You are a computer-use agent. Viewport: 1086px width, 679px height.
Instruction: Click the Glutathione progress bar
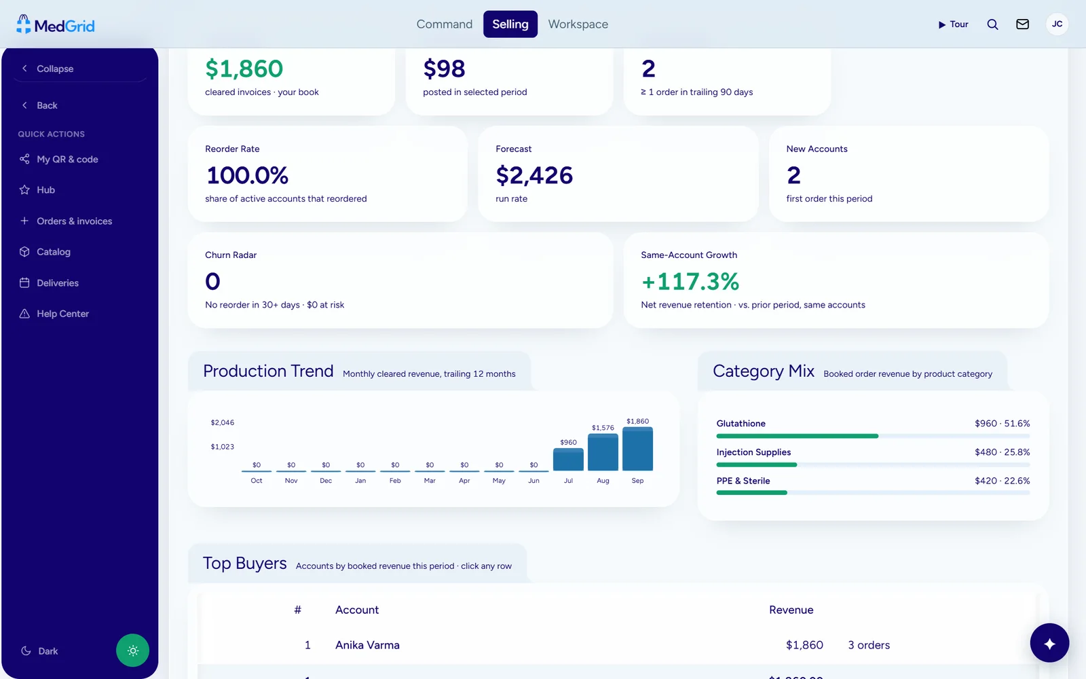pyautogui.click(x=873, y=436)
